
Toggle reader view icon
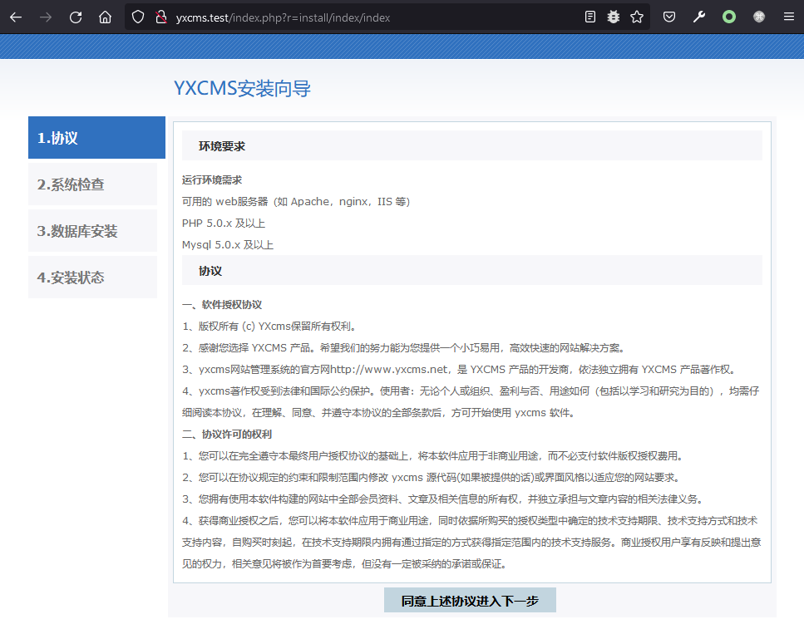click(x=590, y=17)
